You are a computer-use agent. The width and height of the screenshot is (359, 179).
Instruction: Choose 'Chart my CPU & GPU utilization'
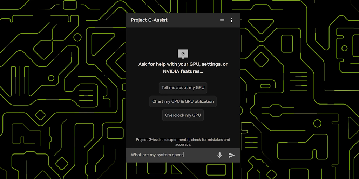pyautogui.click(x=183, y=101)
